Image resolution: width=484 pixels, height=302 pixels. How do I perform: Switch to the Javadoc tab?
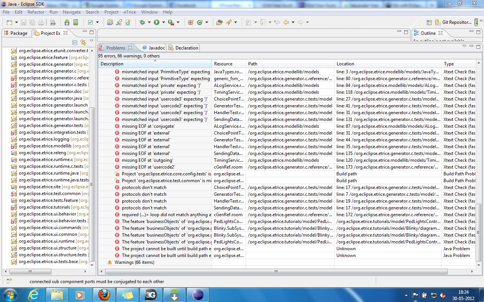tap(154, 48)
